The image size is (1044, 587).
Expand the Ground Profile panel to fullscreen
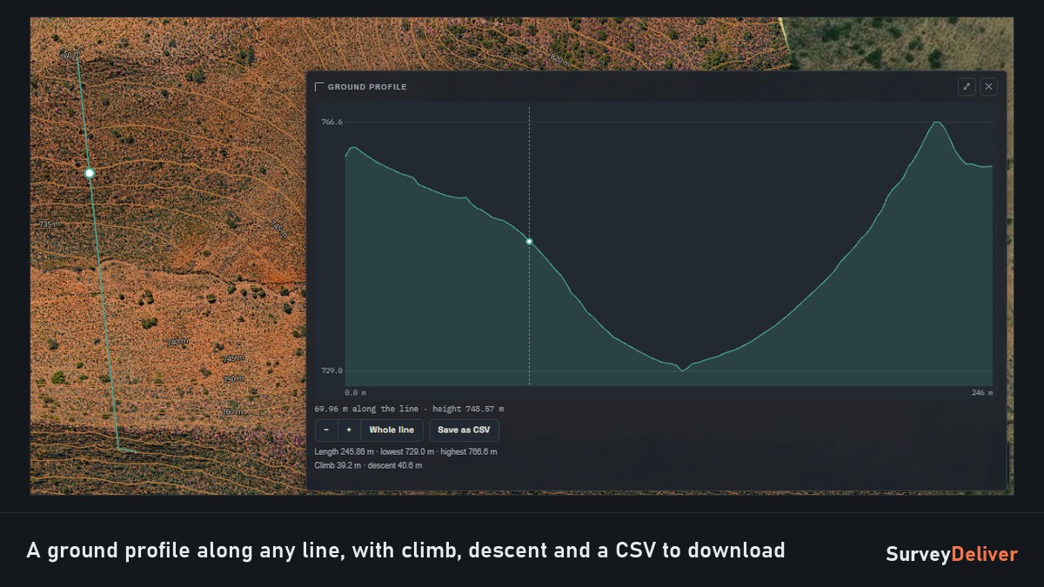click(967, 87)
